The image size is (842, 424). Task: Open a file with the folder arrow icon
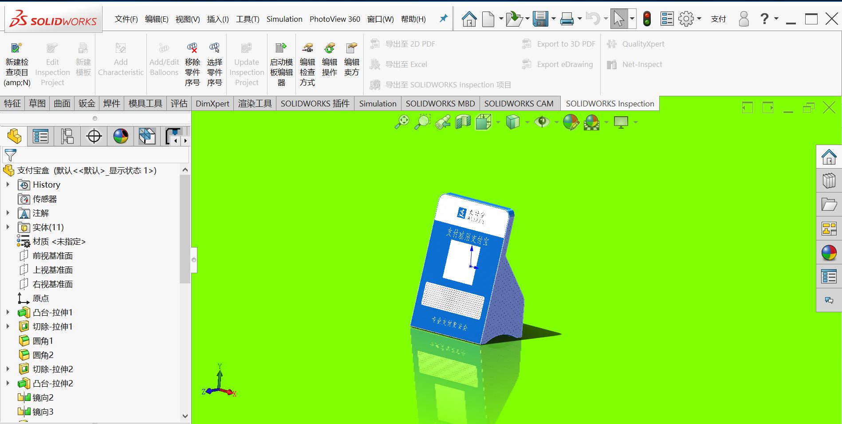pyautogui.click(x=514, y=19)
